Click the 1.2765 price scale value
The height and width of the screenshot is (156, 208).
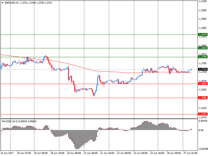click(x=203, y=63)
